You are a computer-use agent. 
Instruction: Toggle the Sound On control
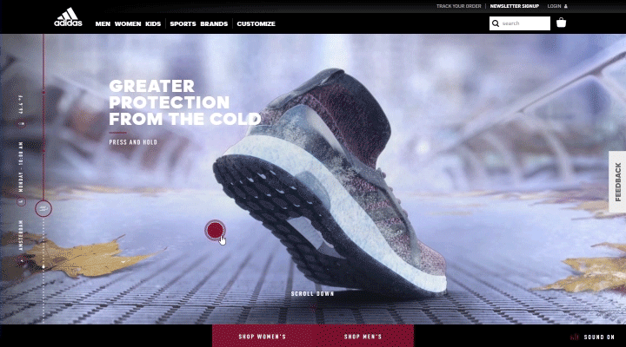click(x=599, y=337)
